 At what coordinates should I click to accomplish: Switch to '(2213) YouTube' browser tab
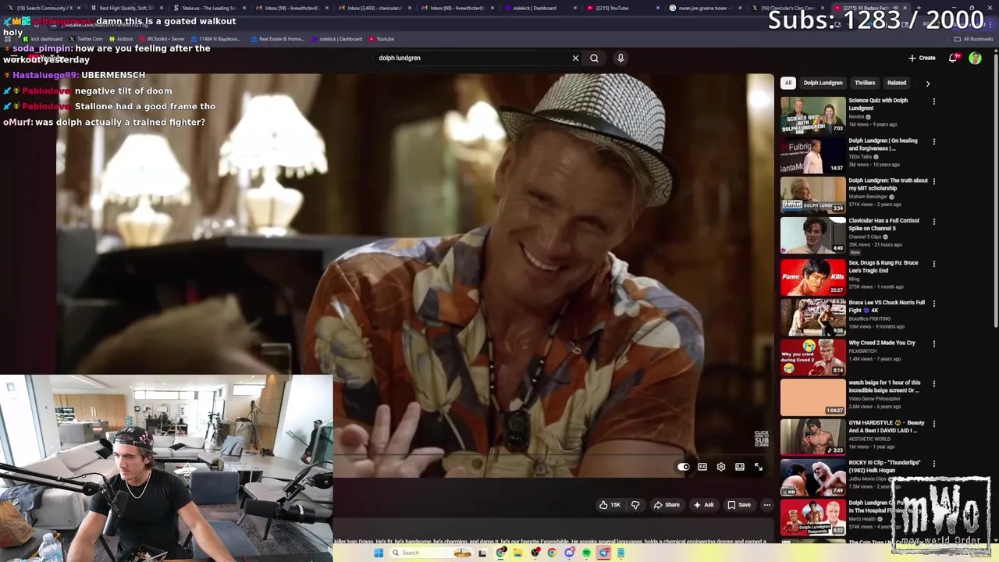pos(618,8)
